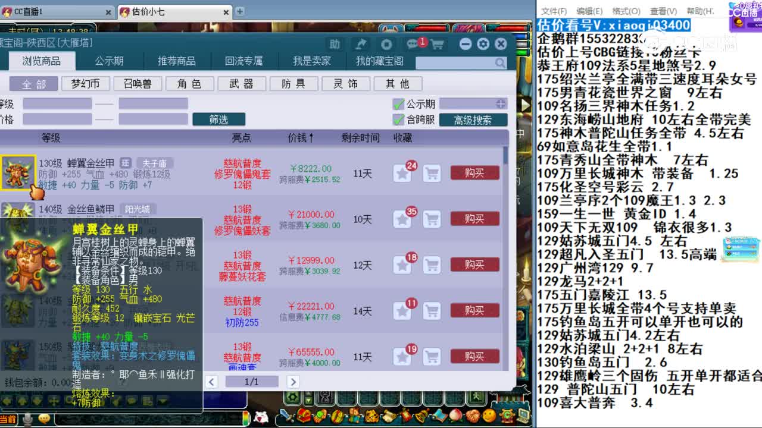Click the smiley face game icon

(489, 416)
